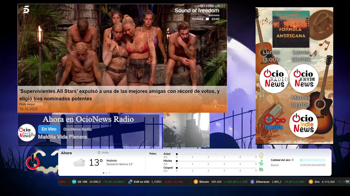Image resolution: width=350 pixels, height=196 pixels.
Task: Open the 'Ethereum' ticker quote
Action: 277,182
